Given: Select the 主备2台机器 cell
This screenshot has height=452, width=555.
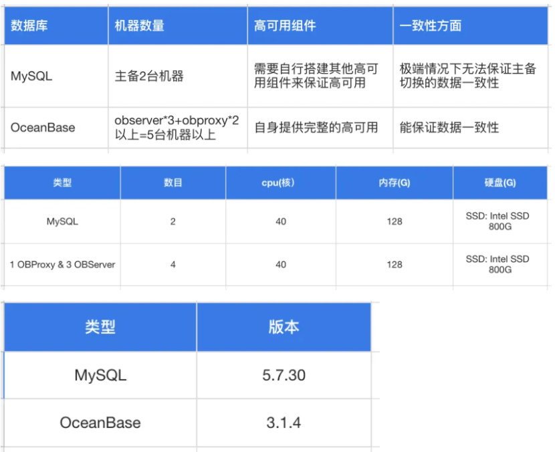Looking at the screenshot, I should 178,76.
